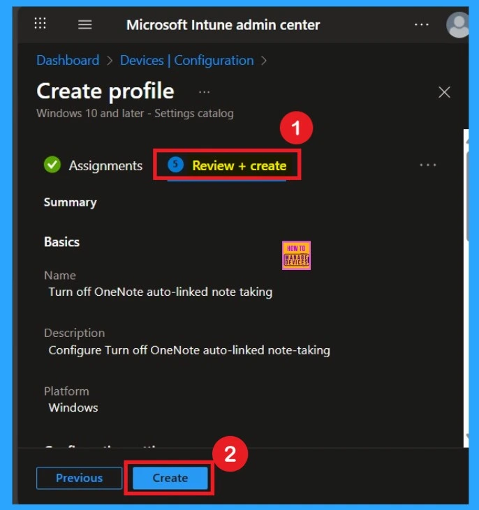The width and height of the screenshot is (479, 510).
Task: Click the description text Configure Turn off OneNote
Action: tap(189, 350)
